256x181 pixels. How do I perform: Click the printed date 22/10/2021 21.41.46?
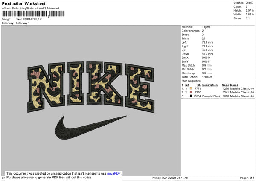coord(175,178)
